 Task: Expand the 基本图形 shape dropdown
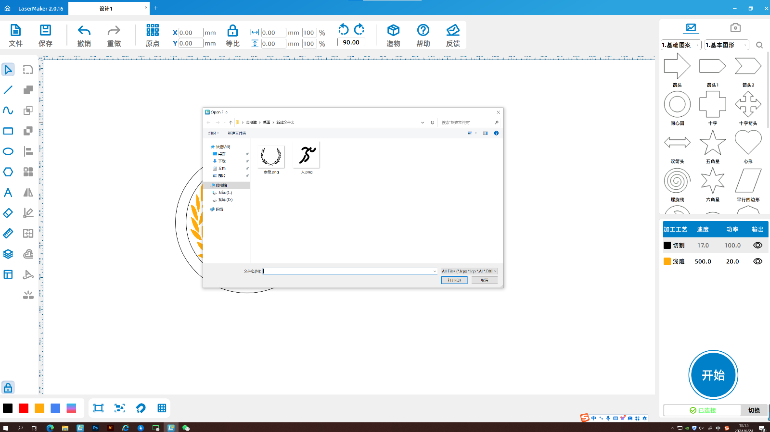coord(727,45)
